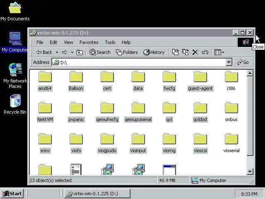
Task: Click the taskbar clock showing 8:33 PM
Action: 249,194
